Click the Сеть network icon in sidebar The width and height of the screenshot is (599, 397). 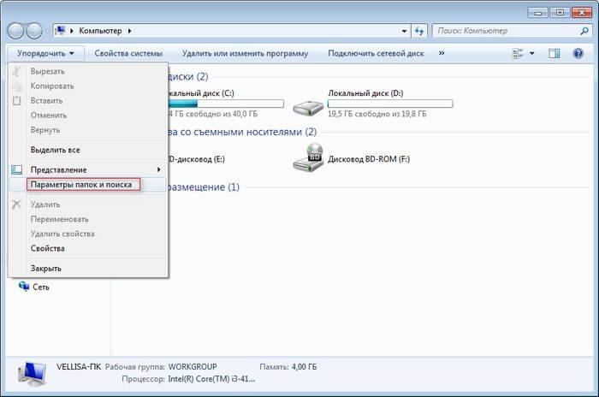click(24, 287)
